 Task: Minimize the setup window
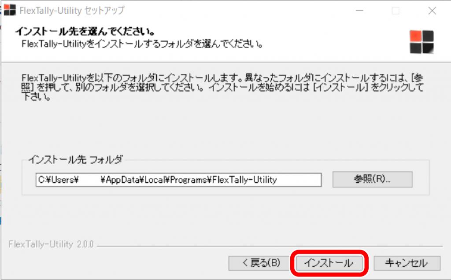click(359, 11)
